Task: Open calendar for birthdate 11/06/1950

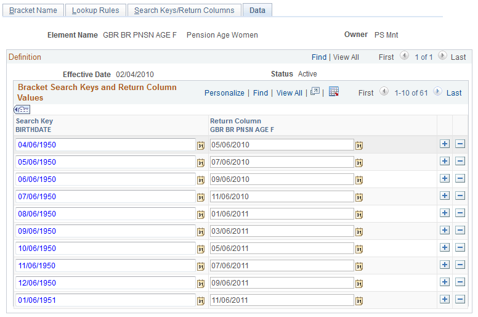Action: (200, 266)
